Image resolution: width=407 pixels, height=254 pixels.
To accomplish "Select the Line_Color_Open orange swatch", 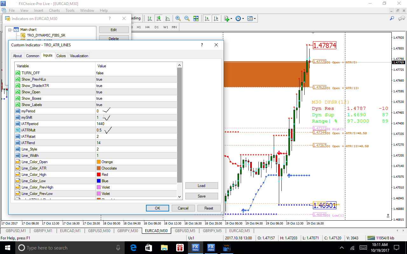I will click(99, 162).
